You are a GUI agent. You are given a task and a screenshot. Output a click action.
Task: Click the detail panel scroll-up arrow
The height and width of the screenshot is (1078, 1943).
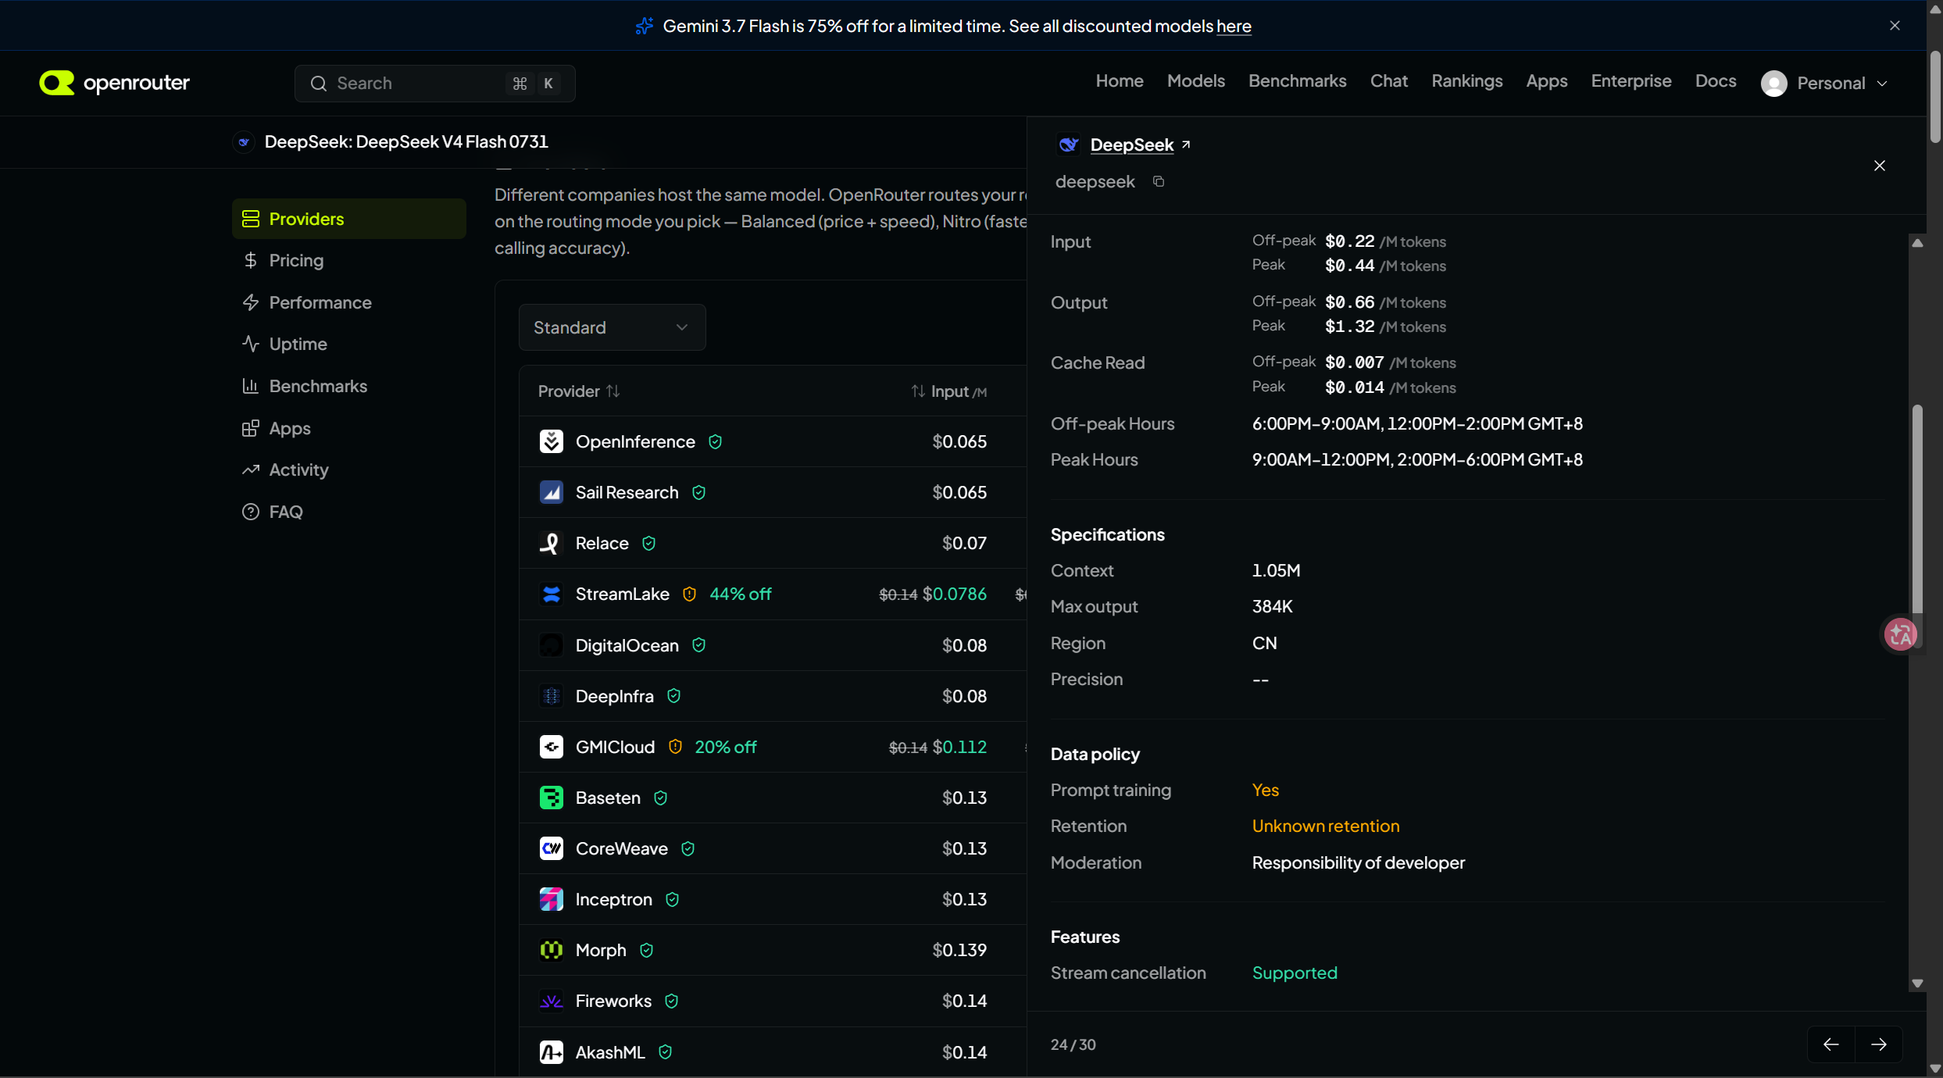(x=1917, y=243)
